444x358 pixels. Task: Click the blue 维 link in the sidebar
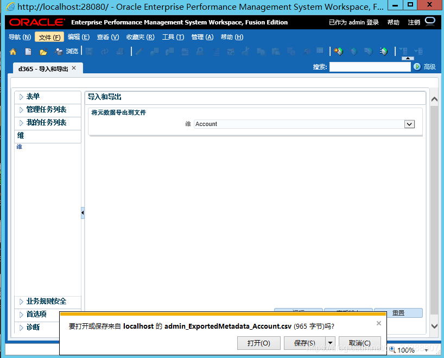pyautogui.click(x=19, y=147)
